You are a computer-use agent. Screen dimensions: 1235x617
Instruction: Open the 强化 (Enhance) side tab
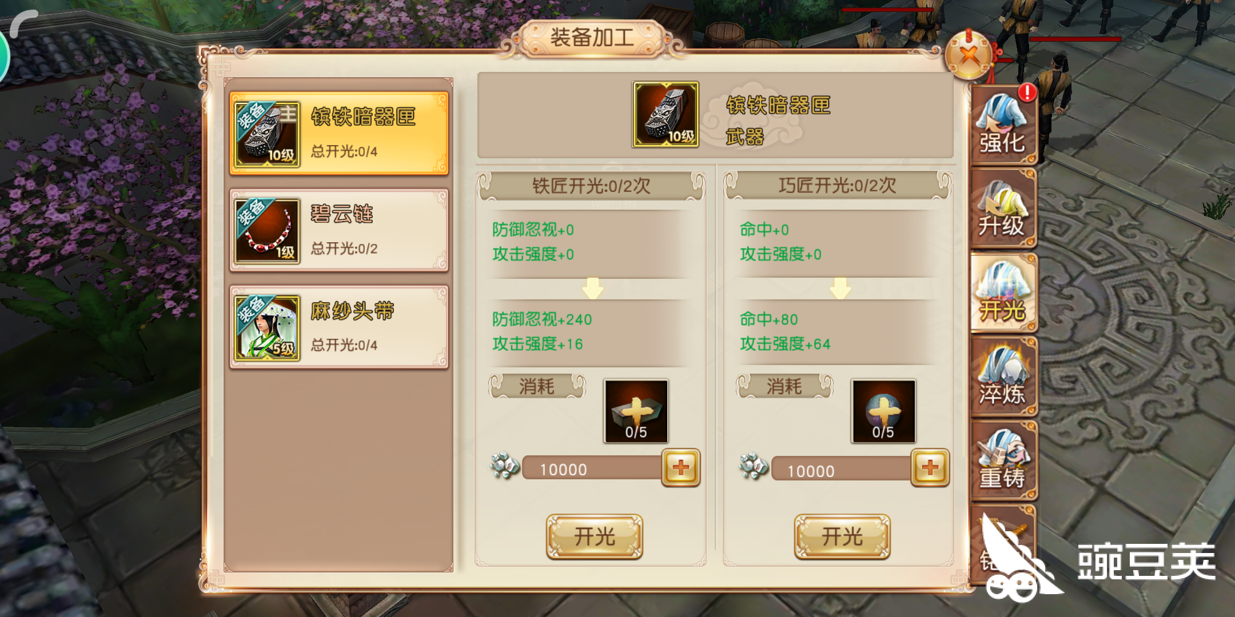1004,124
